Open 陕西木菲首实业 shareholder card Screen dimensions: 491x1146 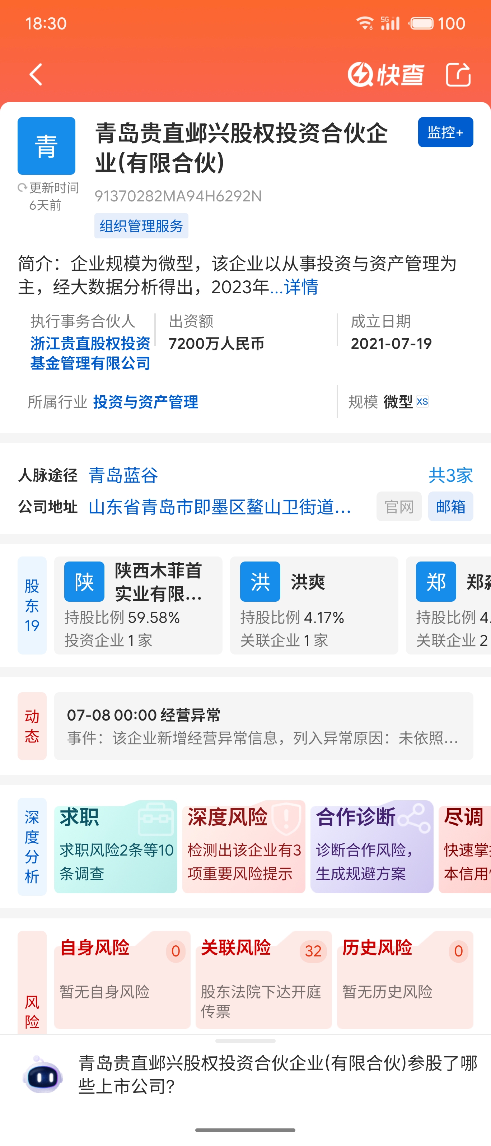tap(138, 605)
